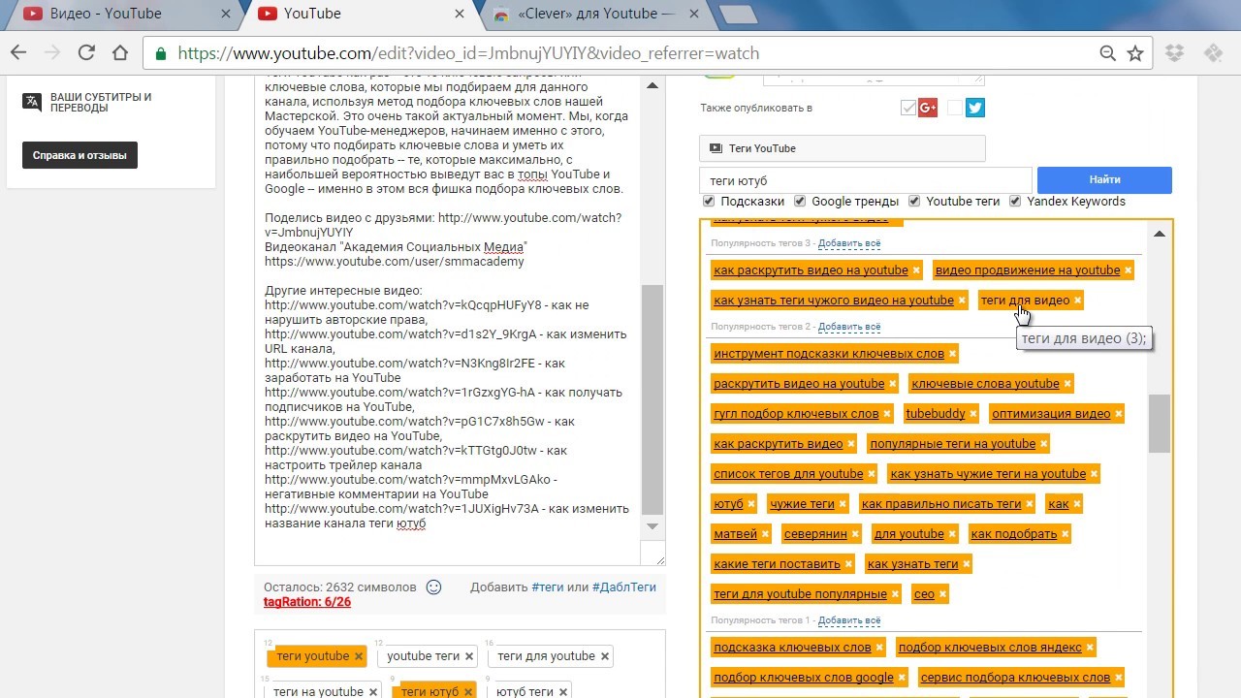The height and width of the screenshot is (698, 1241).
Task: Close the 'Видео - YouTube' browser tab
Action: pyautogui.click(x=224, y=14)
